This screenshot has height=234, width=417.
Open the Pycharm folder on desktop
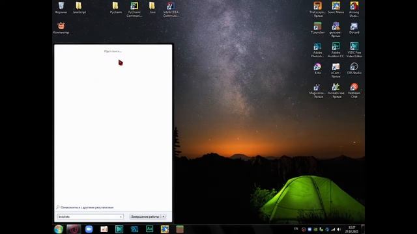(x=116, y=7)
